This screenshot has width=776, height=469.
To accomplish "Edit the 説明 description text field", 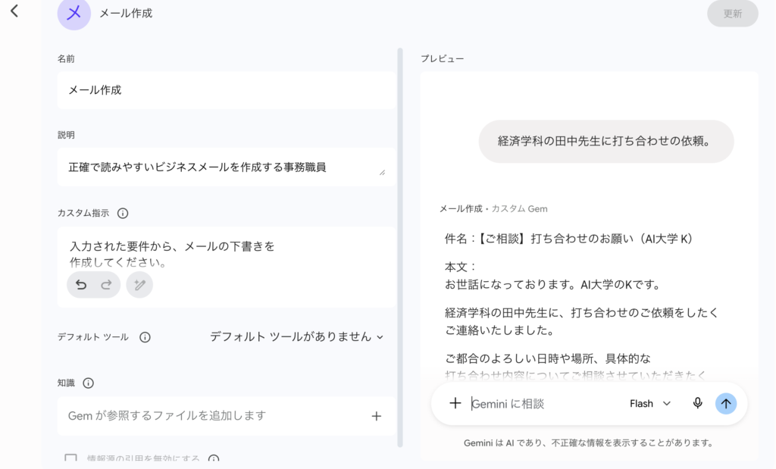I will coord(226,167).
